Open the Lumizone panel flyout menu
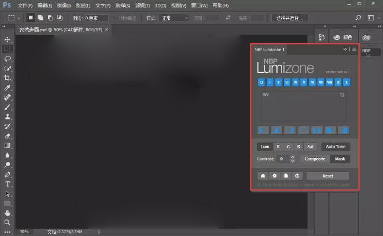Image resolution: width=383 pixels, height=236 pixels. (x=354, y=49)
